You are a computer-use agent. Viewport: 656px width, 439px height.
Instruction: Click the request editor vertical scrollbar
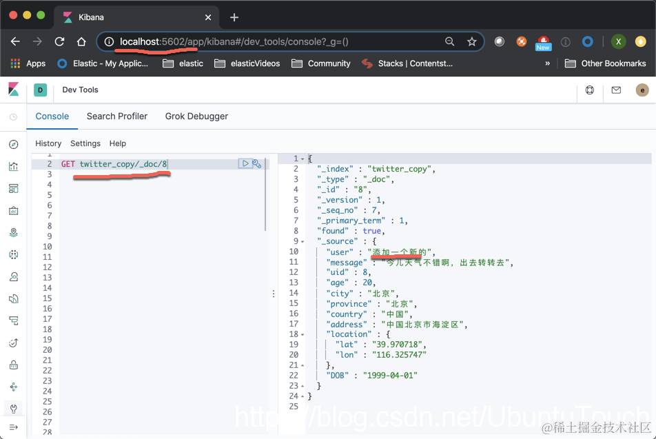265,194
